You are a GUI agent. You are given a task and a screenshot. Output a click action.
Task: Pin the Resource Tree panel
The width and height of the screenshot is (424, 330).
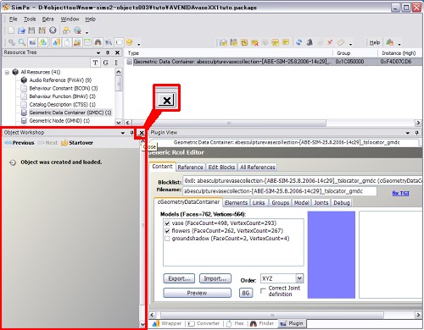tap(108, 52)
